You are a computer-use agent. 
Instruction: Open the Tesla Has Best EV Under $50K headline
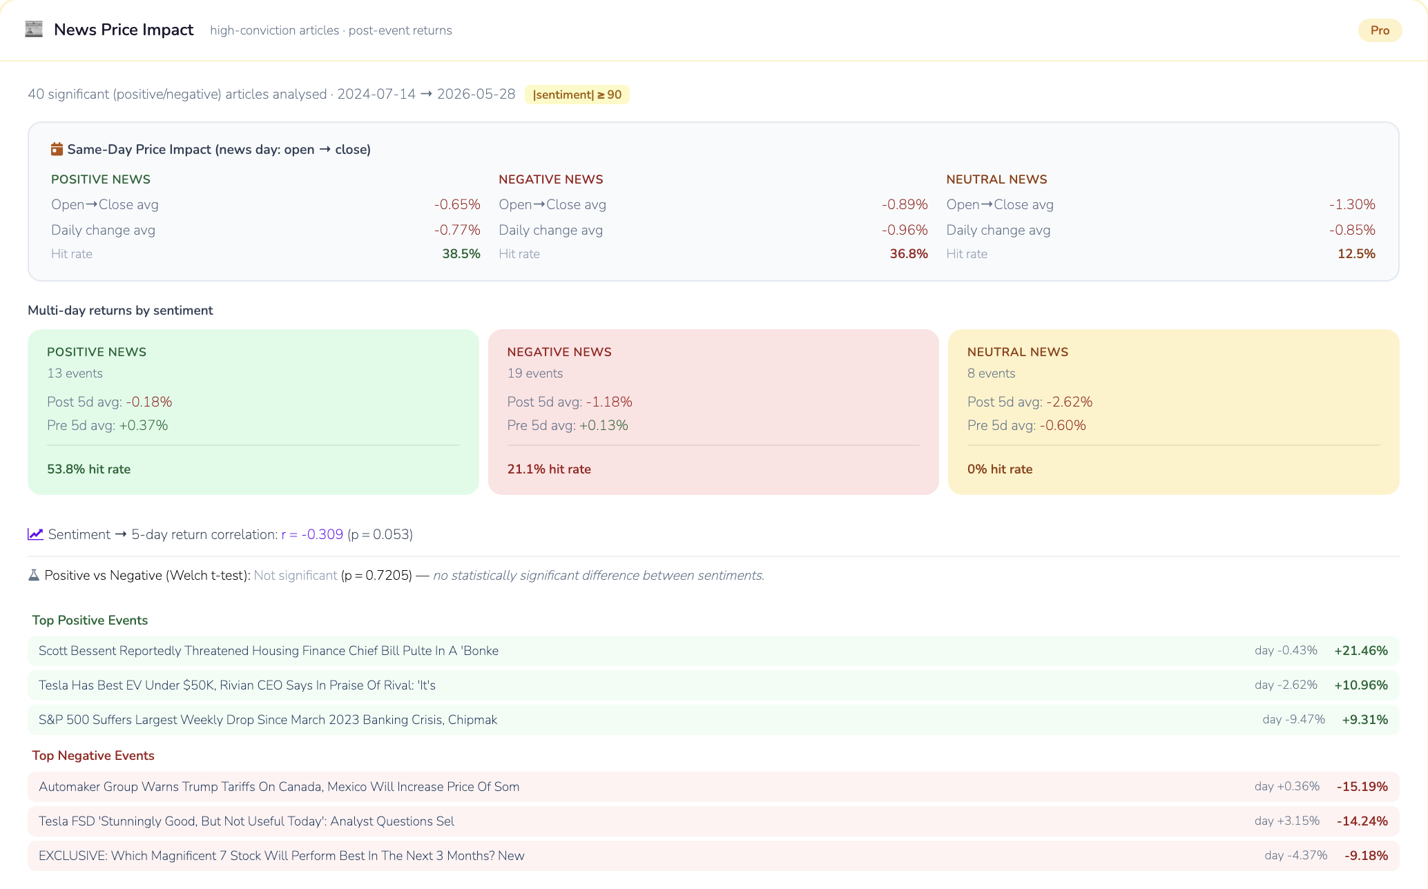click(237, 685)
